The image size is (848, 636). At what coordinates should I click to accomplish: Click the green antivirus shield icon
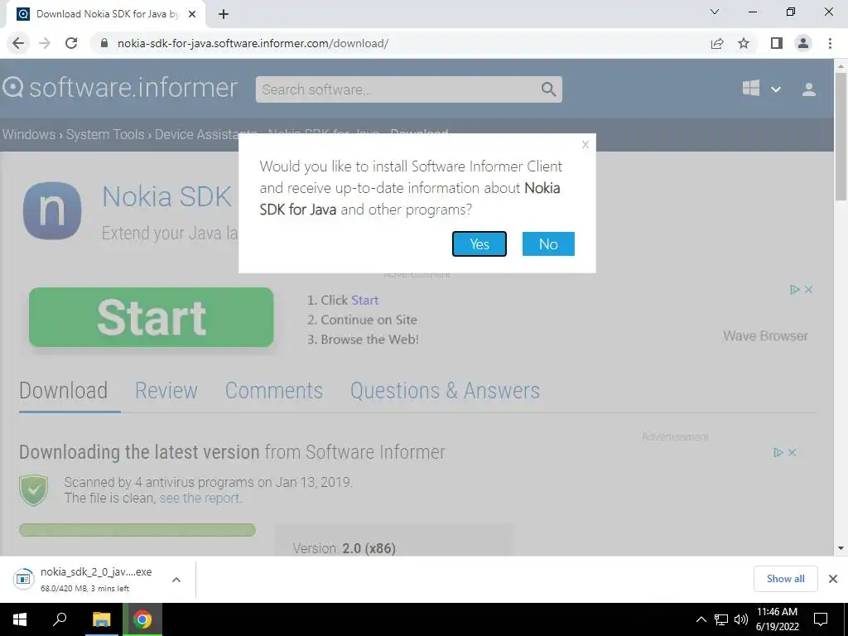coord(33,490)
